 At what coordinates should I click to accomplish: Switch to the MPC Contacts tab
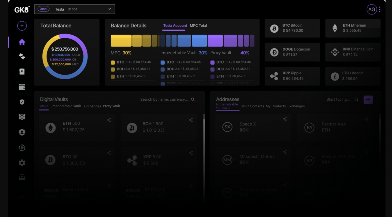tap(252, 106)
